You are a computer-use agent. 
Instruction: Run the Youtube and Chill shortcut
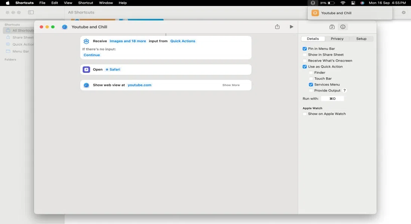[291, 27]
